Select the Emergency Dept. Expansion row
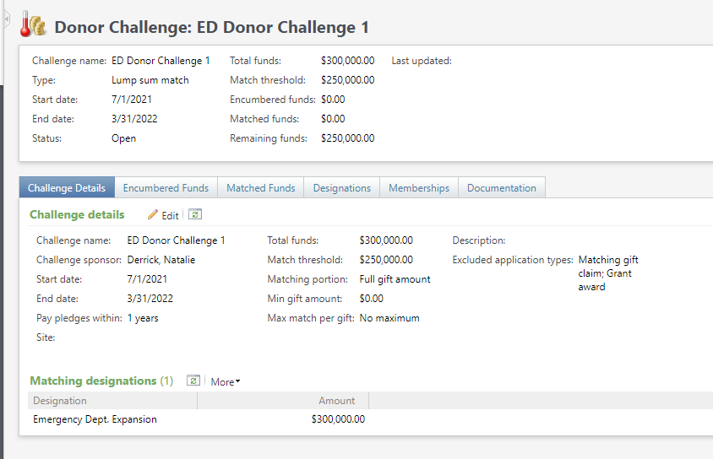Image resolution: width=713 pixels, height=459 pixels. pyautogui.click(x=95, y=419)
